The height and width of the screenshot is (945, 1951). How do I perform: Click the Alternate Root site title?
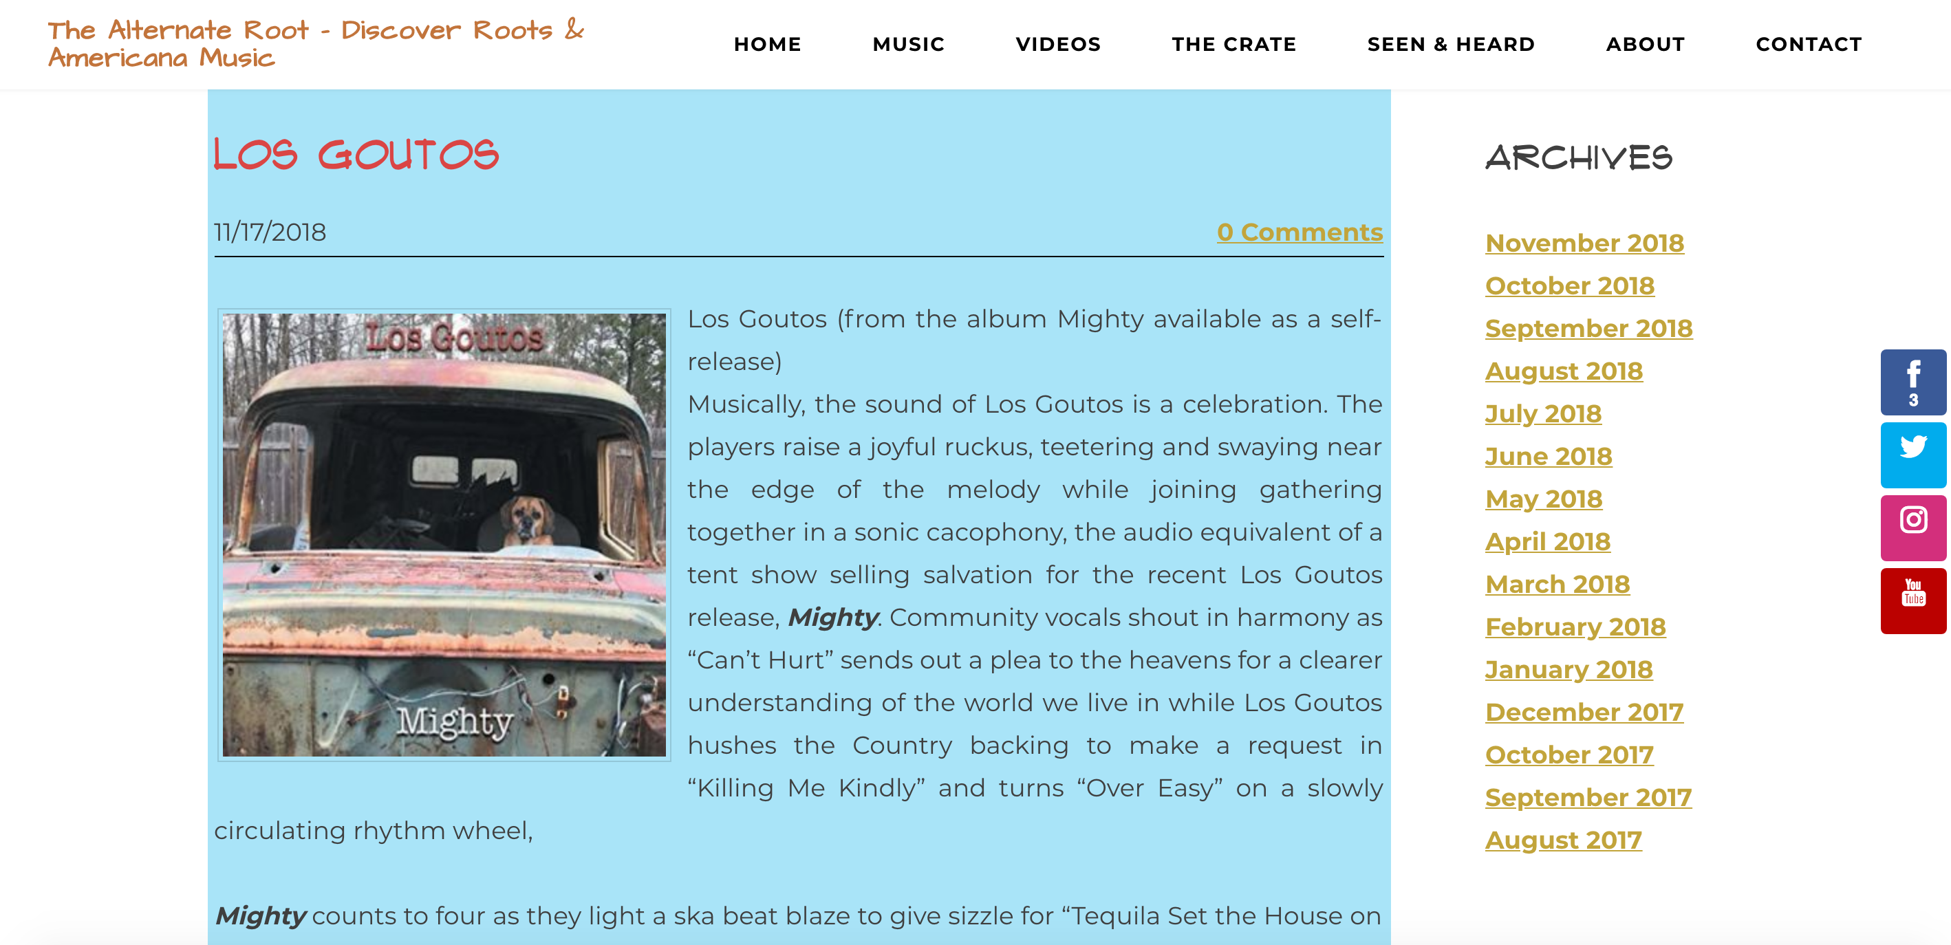pos(316,44)
